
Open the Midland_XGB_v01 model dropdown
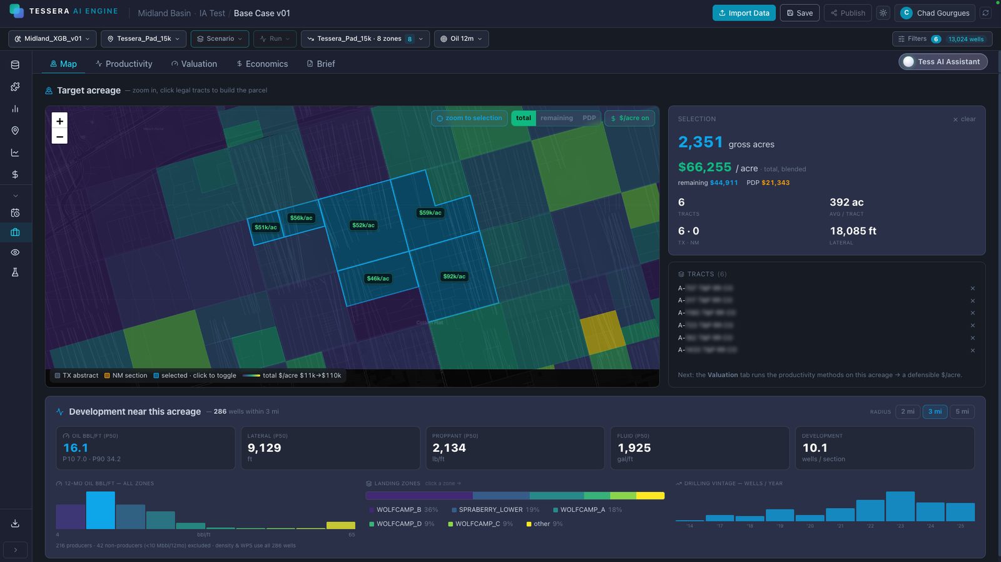tap(53, 39)
